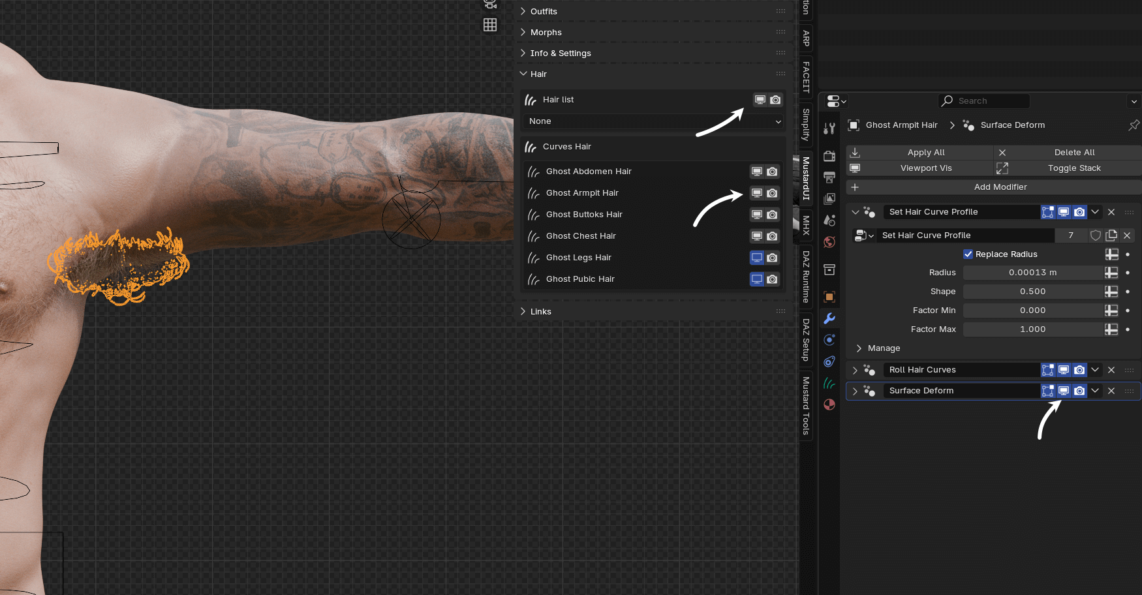Toggle fake user shield for node group
The image size is (1142, 595).
(1096, 236)
